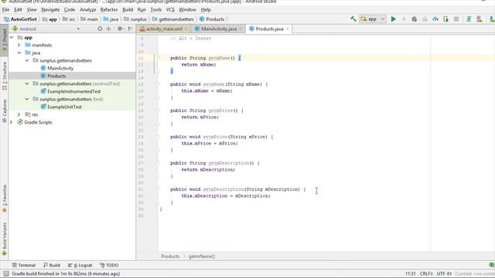This screenshot has height=278, width=495.
Task: Click Collapse All icon in Project panel
Action: click(x=108, y=29)
